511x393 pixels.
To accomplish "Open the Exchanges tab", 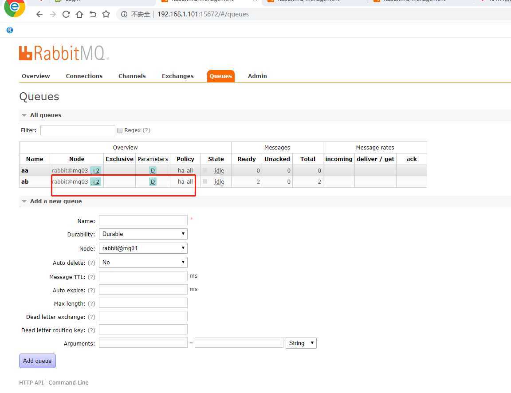I will (x=177, y=76).
